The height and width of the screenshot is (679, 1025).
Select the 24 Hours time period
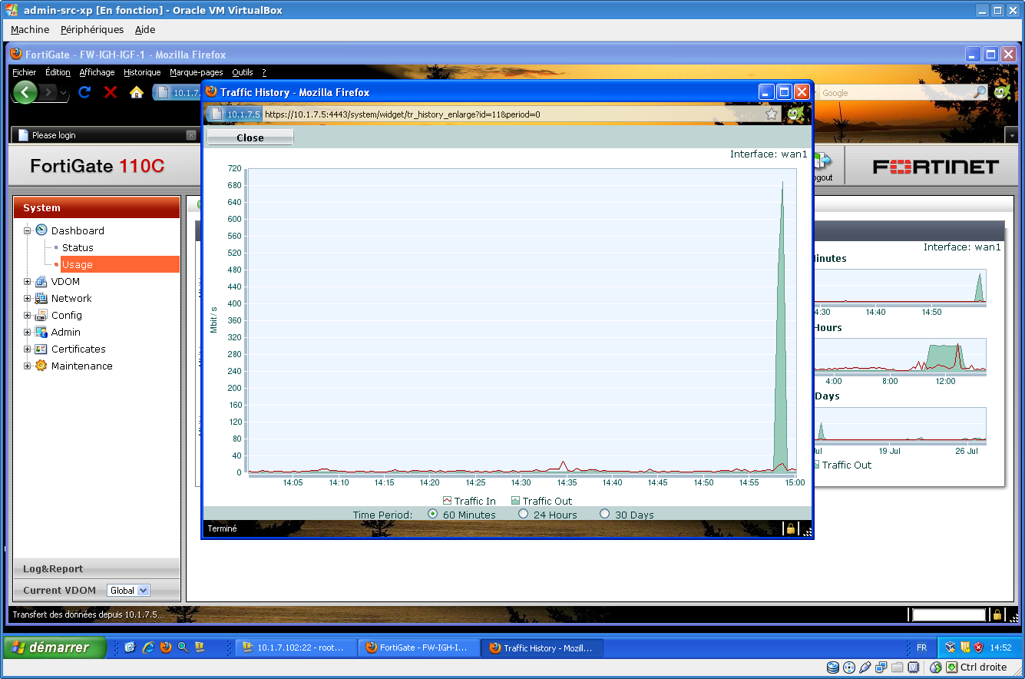coord(524,514)
